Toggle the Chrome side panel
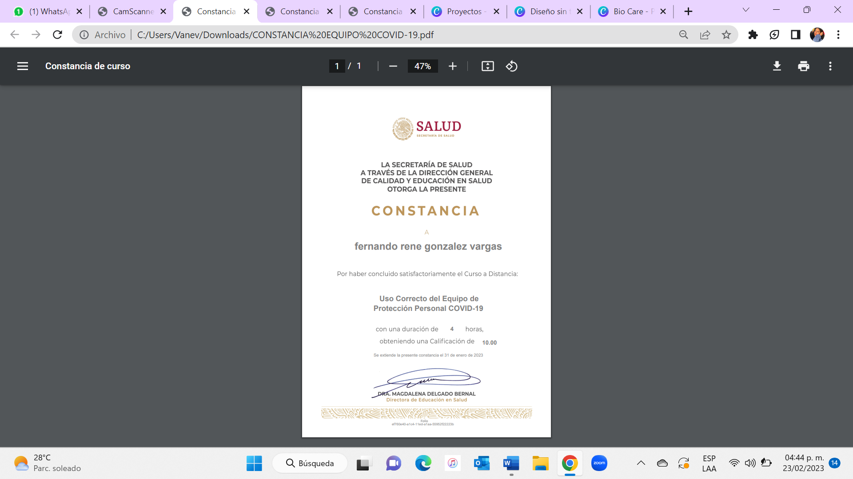Viewport: 853px width, 479px height. point(795,35)
